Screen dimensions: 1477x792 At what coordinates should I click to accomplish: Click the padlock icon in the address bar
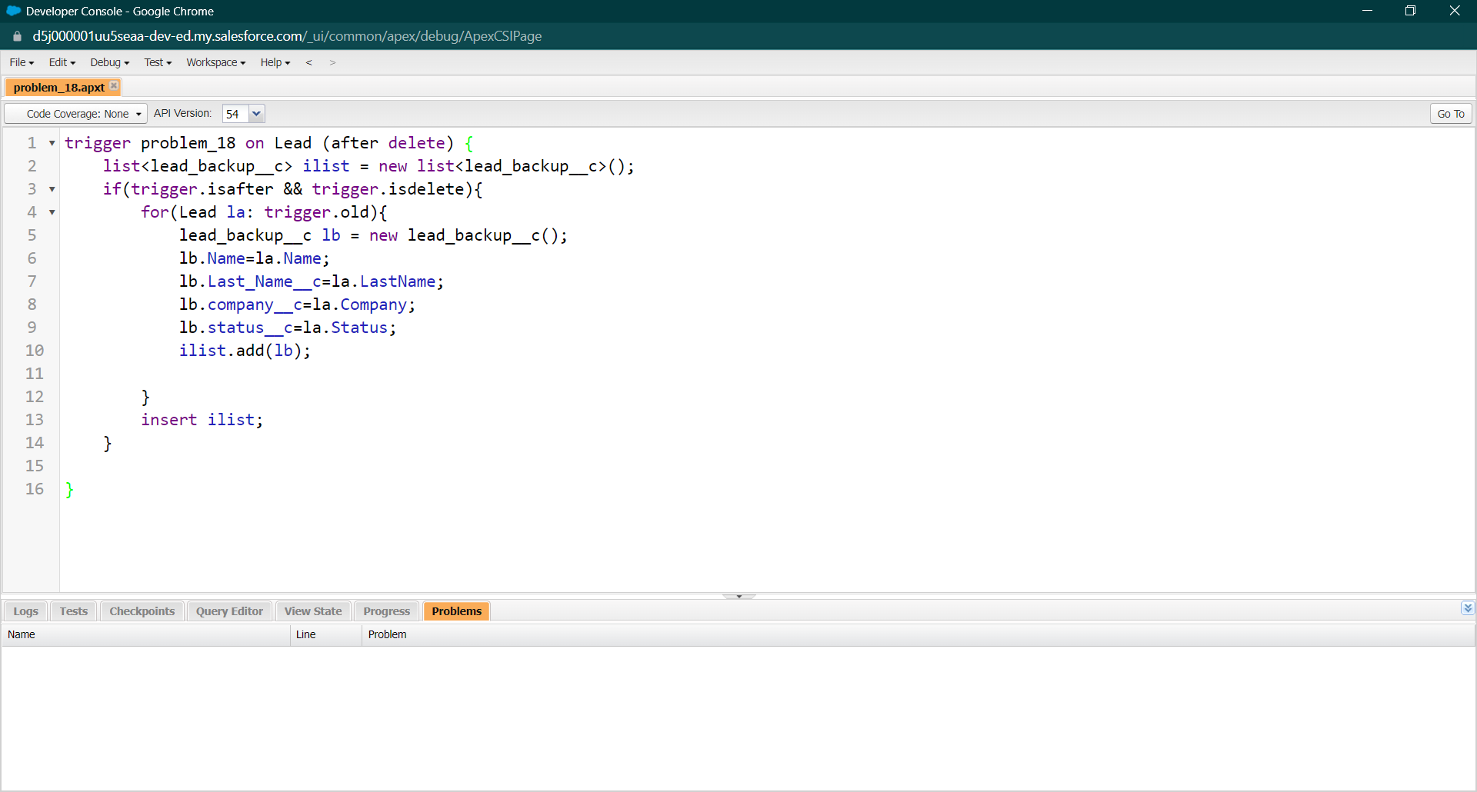coord(16,36)
